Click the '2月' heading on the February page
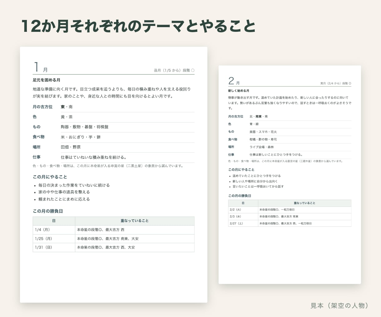The width and height of the screenshot is (381, 317). tap(234, 81)
